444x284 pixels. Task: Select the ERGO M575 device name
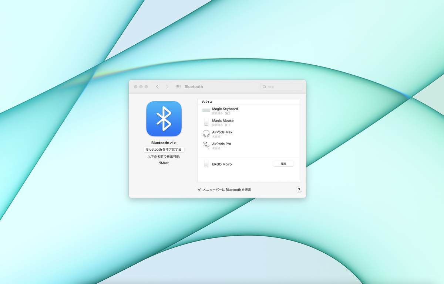point(222,164)
